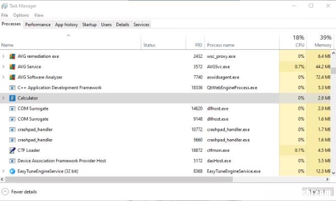Click the horizontal scrollbar thumb
Screen dimensions: 336x201
119,179
